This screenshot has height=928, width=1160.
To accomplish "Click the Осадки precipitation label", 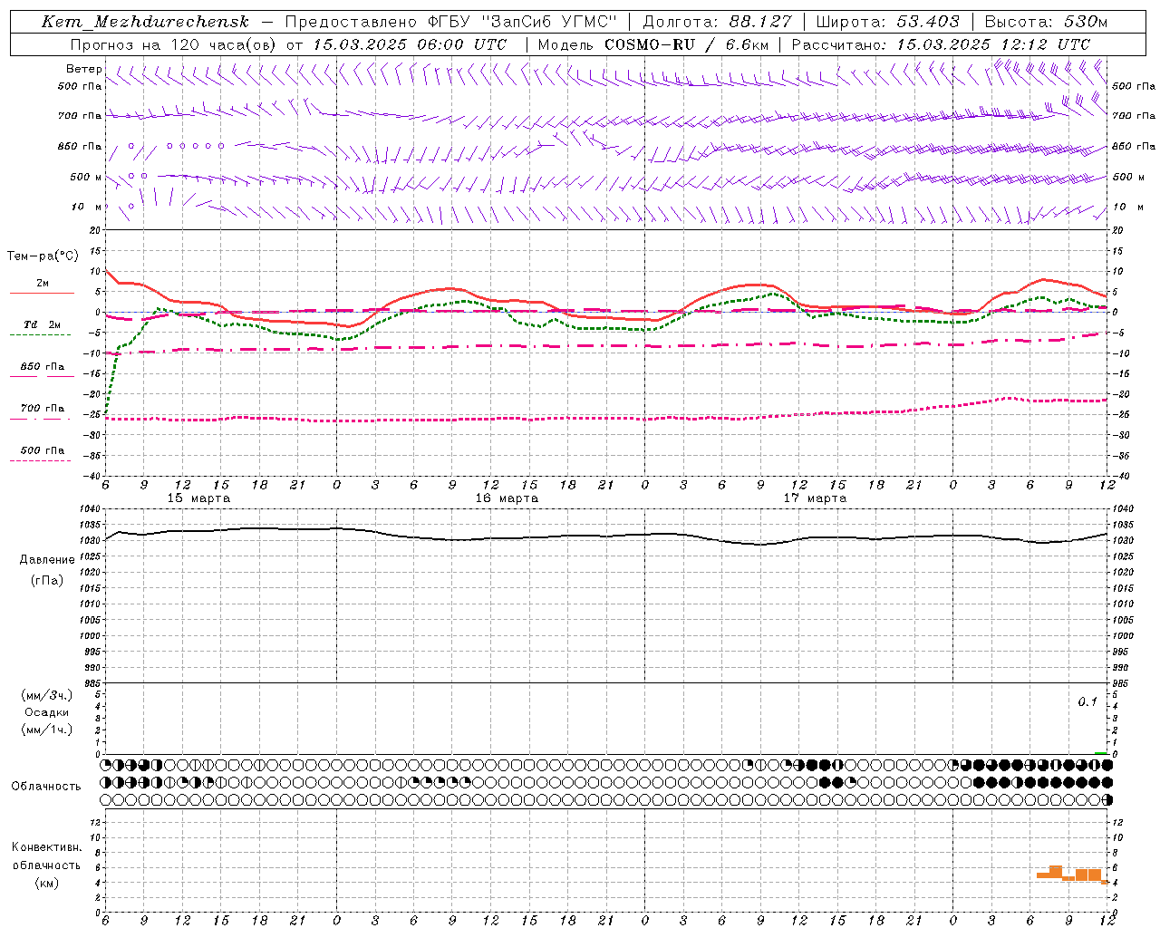I will tap(47, 712).
